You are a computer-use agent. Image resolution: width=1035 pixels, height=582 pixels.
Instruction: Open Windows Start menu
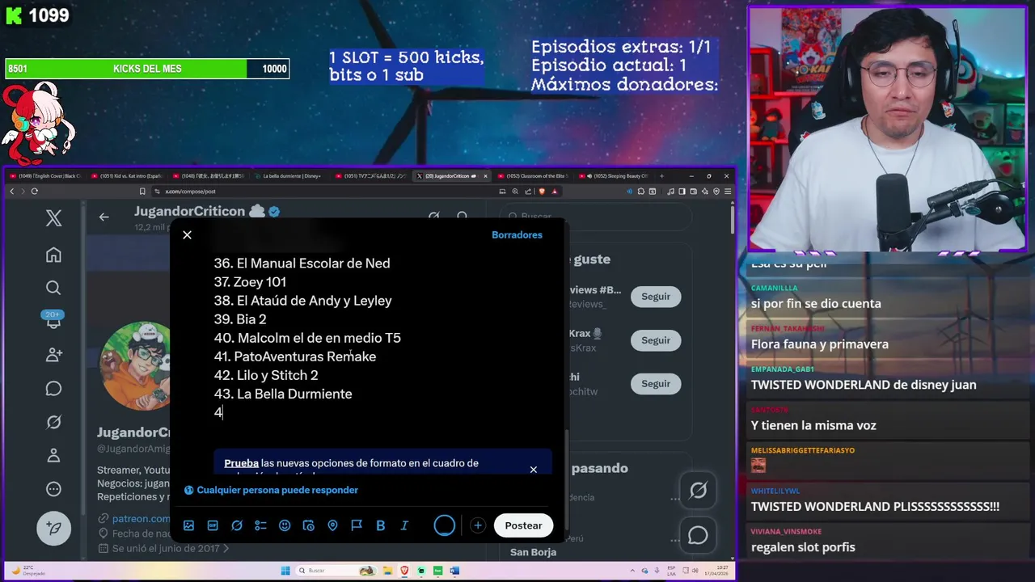(x=285, y=571)
